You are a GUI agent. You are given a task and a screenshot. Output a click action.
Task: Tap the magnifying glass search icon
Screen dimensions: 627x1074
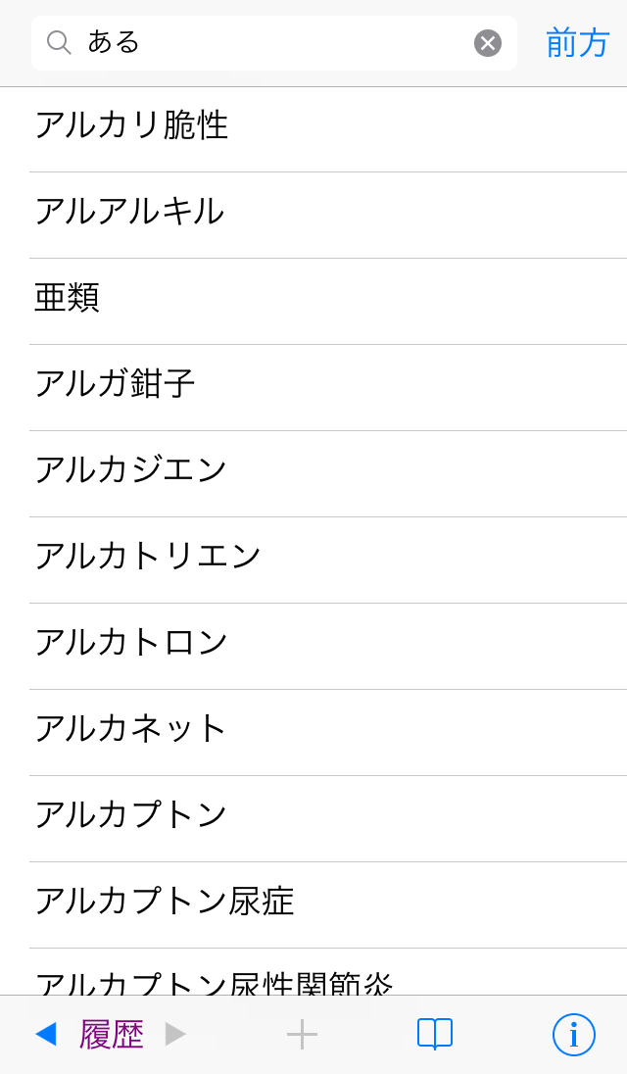pos(59,42)
